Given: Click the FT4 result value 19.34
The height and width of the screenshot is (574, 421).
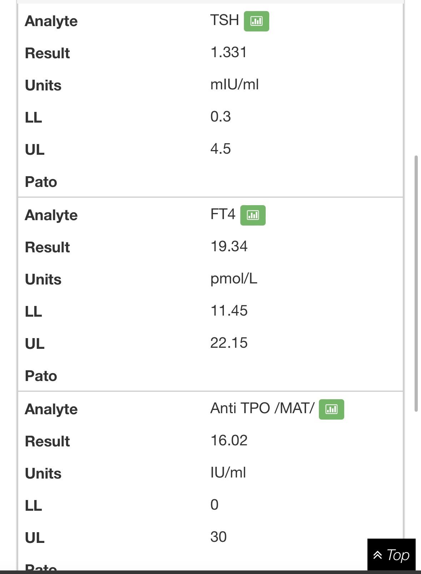Looking at the screenshot, I should coord(229,247).
